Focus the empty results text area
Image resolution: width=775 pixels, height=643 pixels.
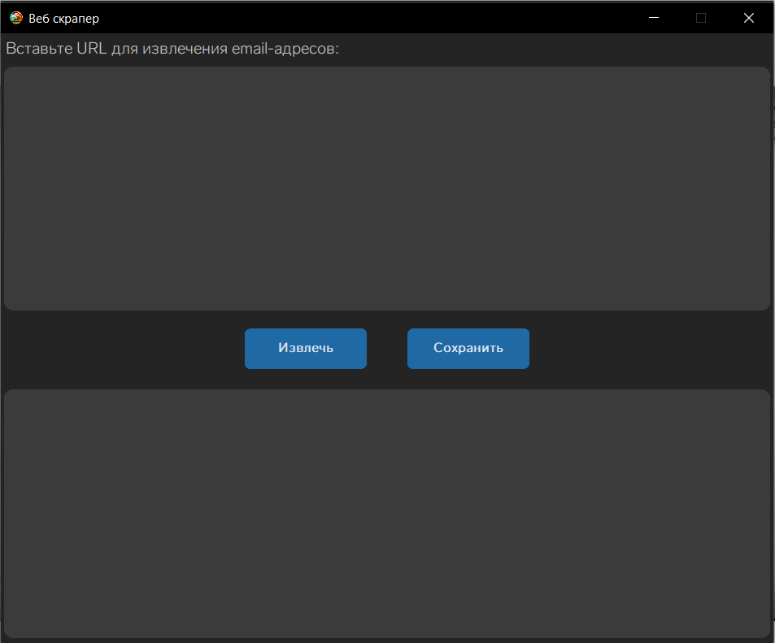[x=387, y=512]
